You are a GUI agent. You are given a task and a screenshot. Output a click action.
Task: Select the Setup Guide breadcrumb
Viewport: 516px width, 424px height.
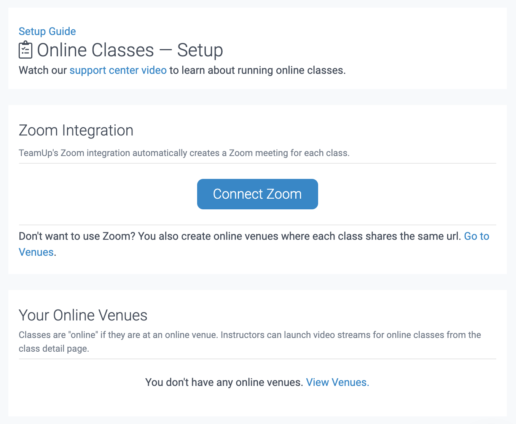[x=47, y=31]
